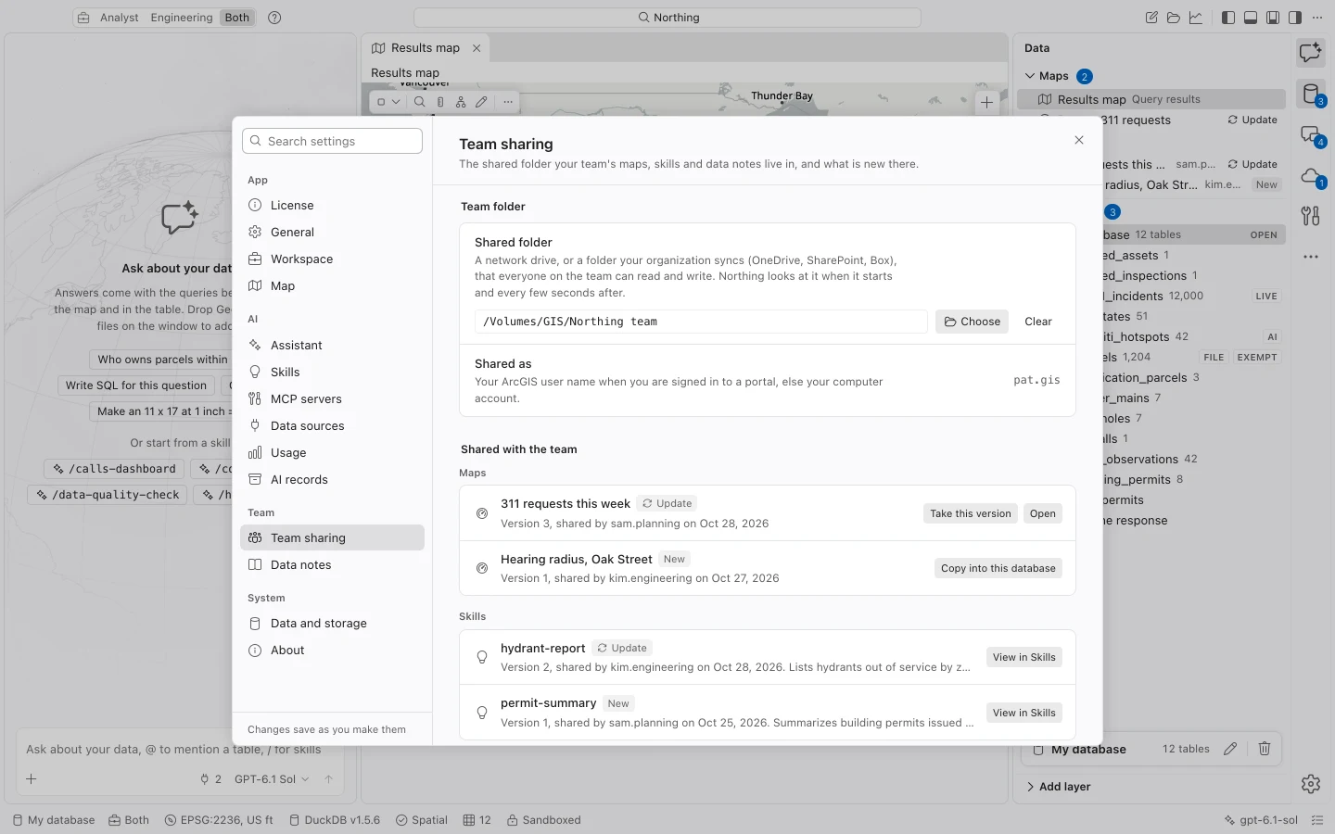Screen dimensions: 1335x834
Task: Collapse the Maps section in Data panel
Action: [x=1030, y=76]
